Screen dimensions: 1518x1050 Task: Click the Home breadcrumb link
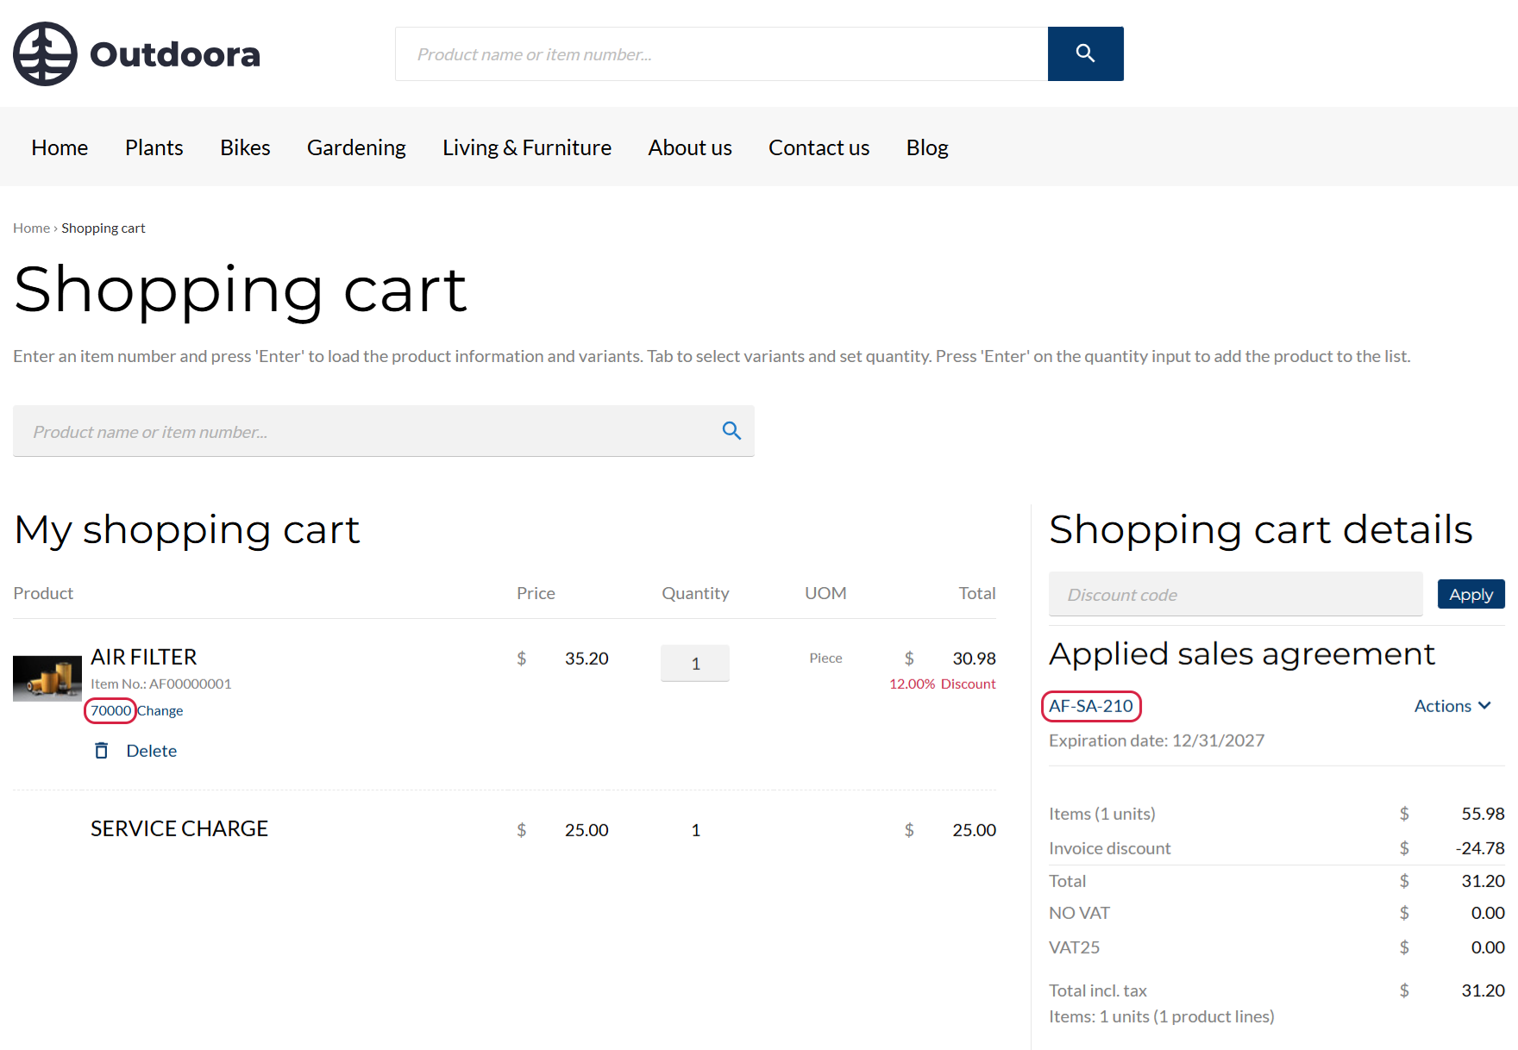click(31, 228)
